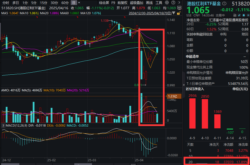Click the ellipsis next to 申赎清单

(245, 56)
